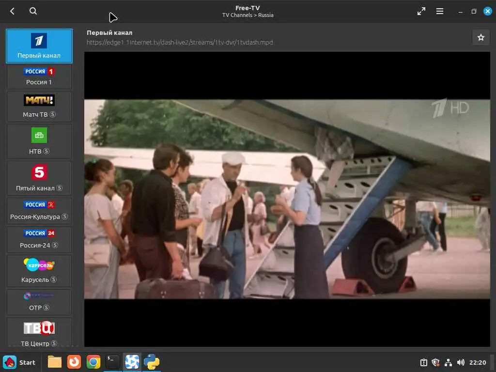
Task: Go back with the header arrow
Action: pyautogui.click(x=12, y=12)
